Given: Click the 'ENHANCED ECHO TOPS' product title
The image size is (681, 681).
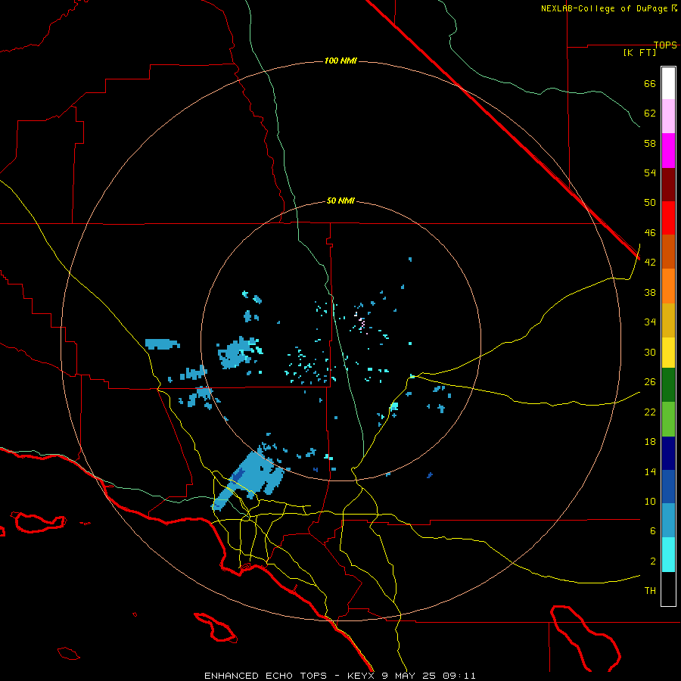Looking at the screenshot, I should (266, 676).
